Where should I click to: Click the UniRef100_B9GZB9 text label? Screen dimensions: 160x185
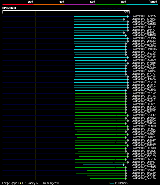(x=143, y=173)
